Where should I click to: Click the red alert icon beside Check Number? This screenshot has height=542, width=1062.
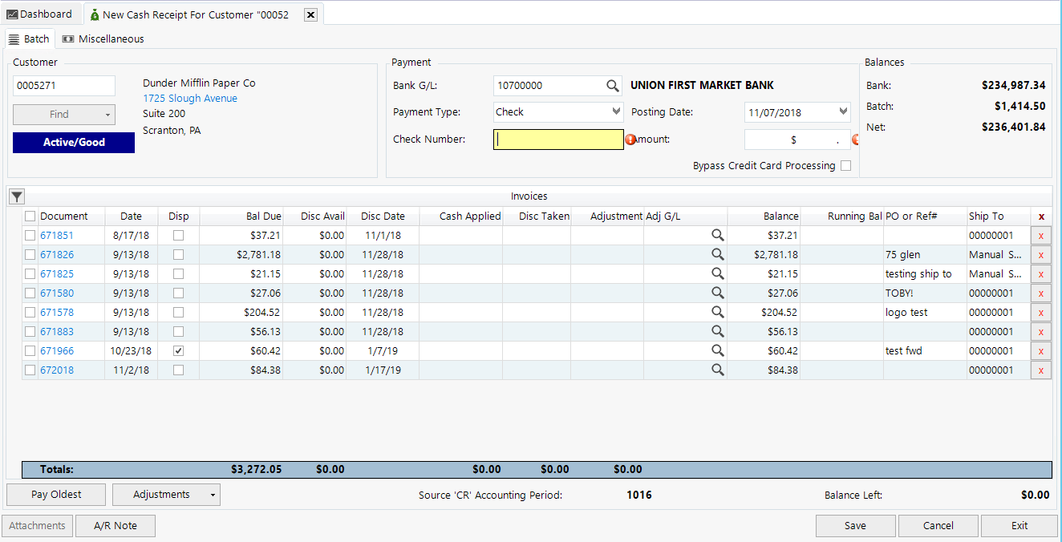632,139
